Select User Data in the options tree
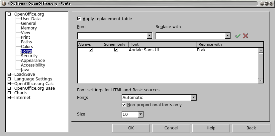Viewport: 275px width, 136px height. [31, 19]
